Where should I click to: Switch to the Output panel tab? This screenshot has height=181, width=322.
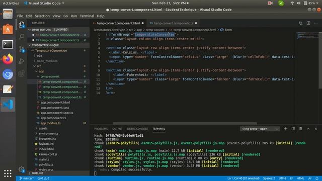point(117,129)
